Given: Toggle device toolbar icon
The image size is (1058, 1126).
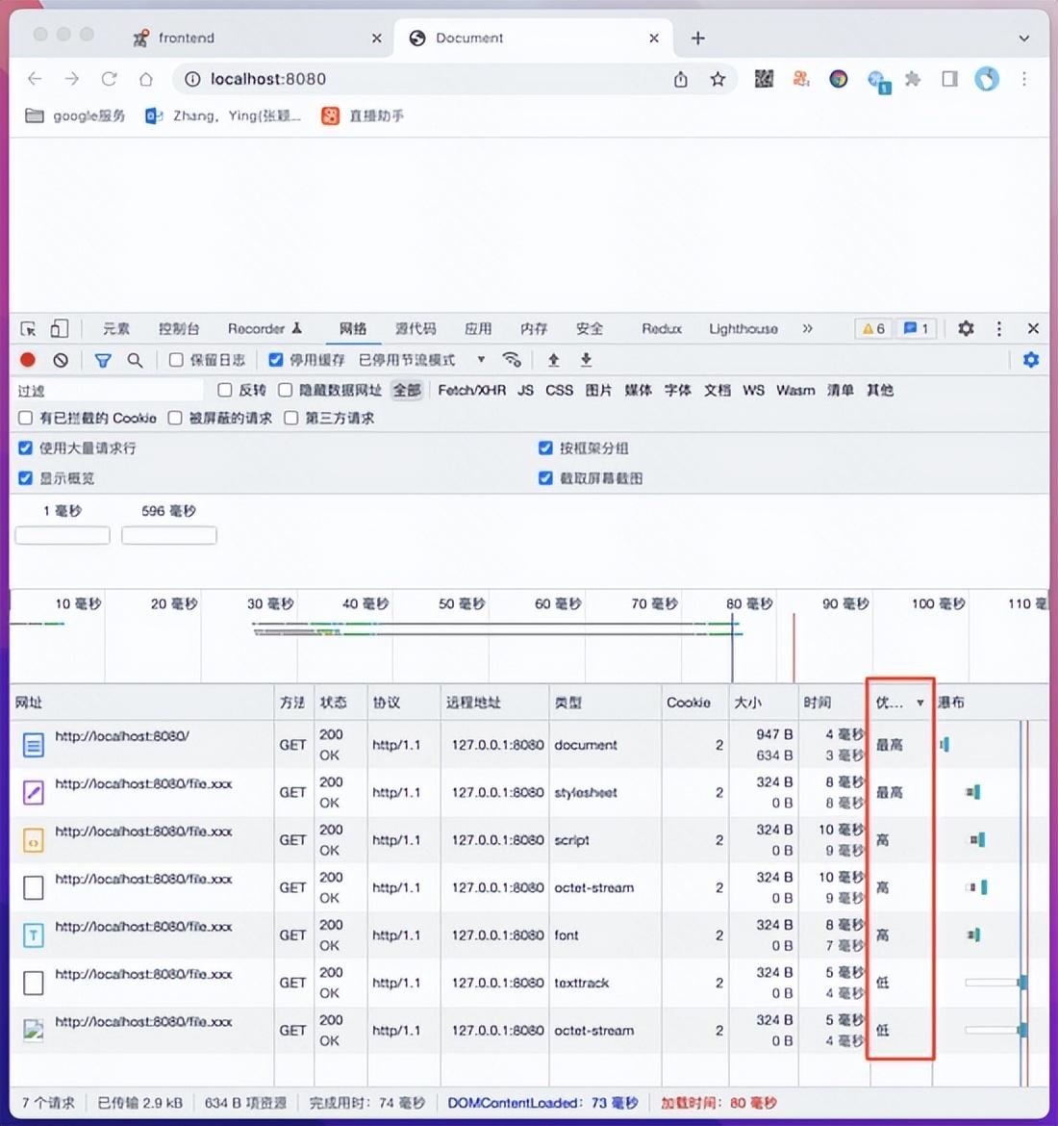Looking at the screenshot, I should point(60,329).
